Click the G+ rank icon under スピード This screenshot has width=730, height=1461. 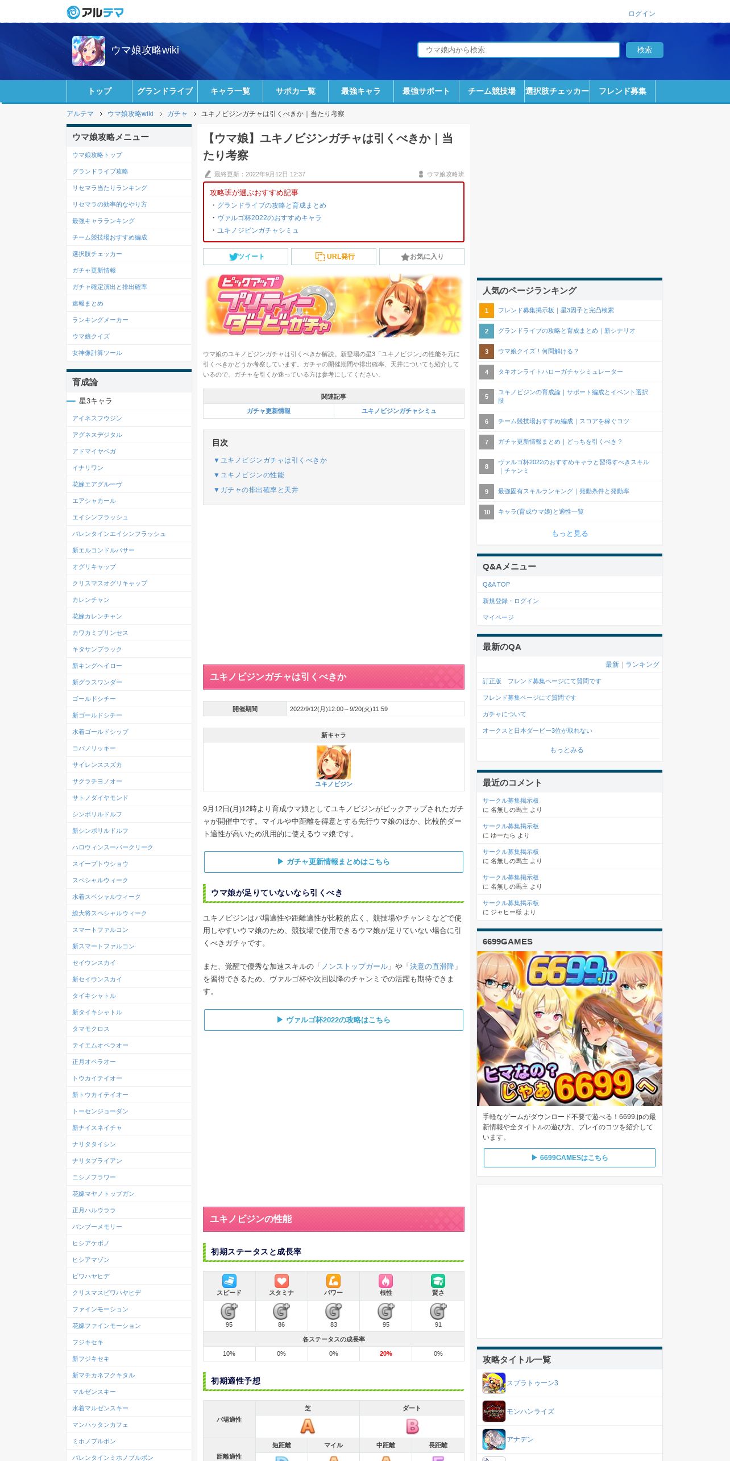[229, 1311]
